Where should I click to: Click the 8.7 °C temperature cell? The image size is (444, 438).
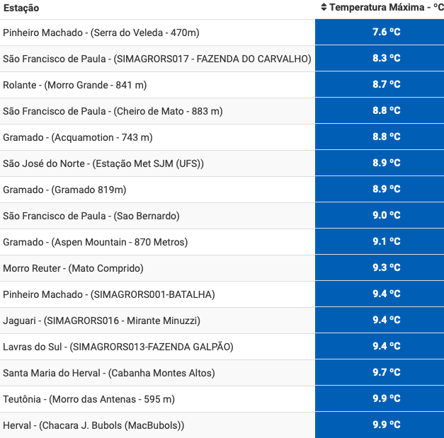[x=386, y=85]
